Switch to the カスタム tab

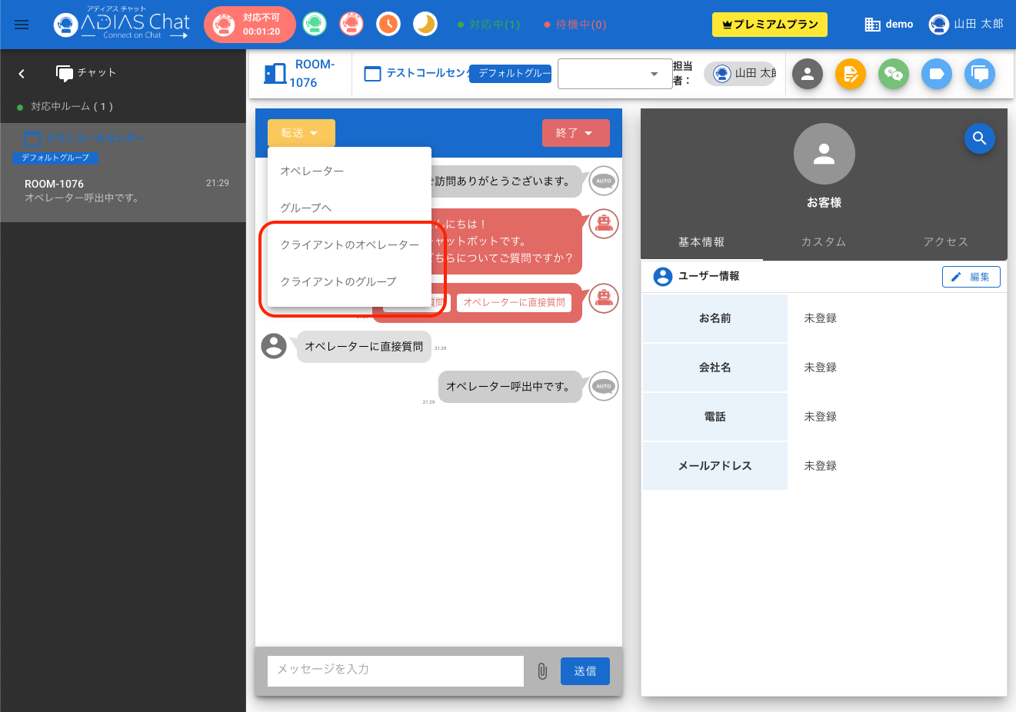[x=824, y=241]
